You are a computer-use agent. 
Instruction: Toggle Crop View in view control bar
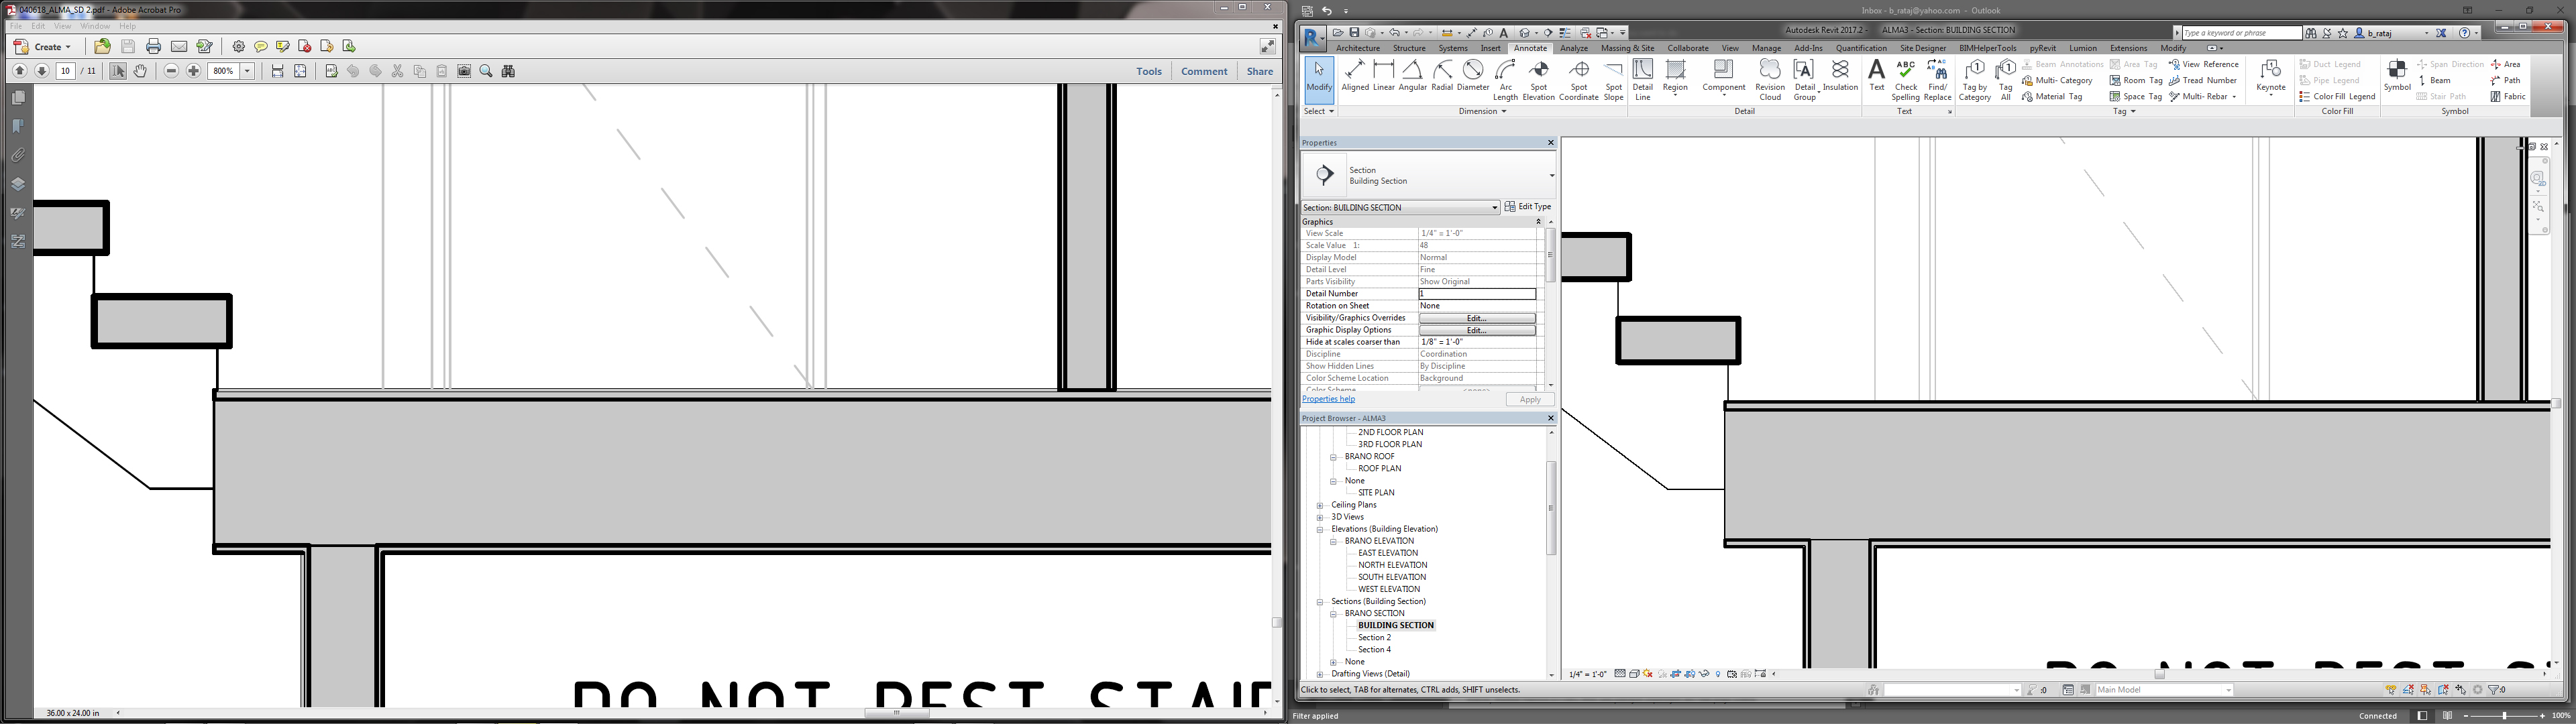coord(1676,674)
